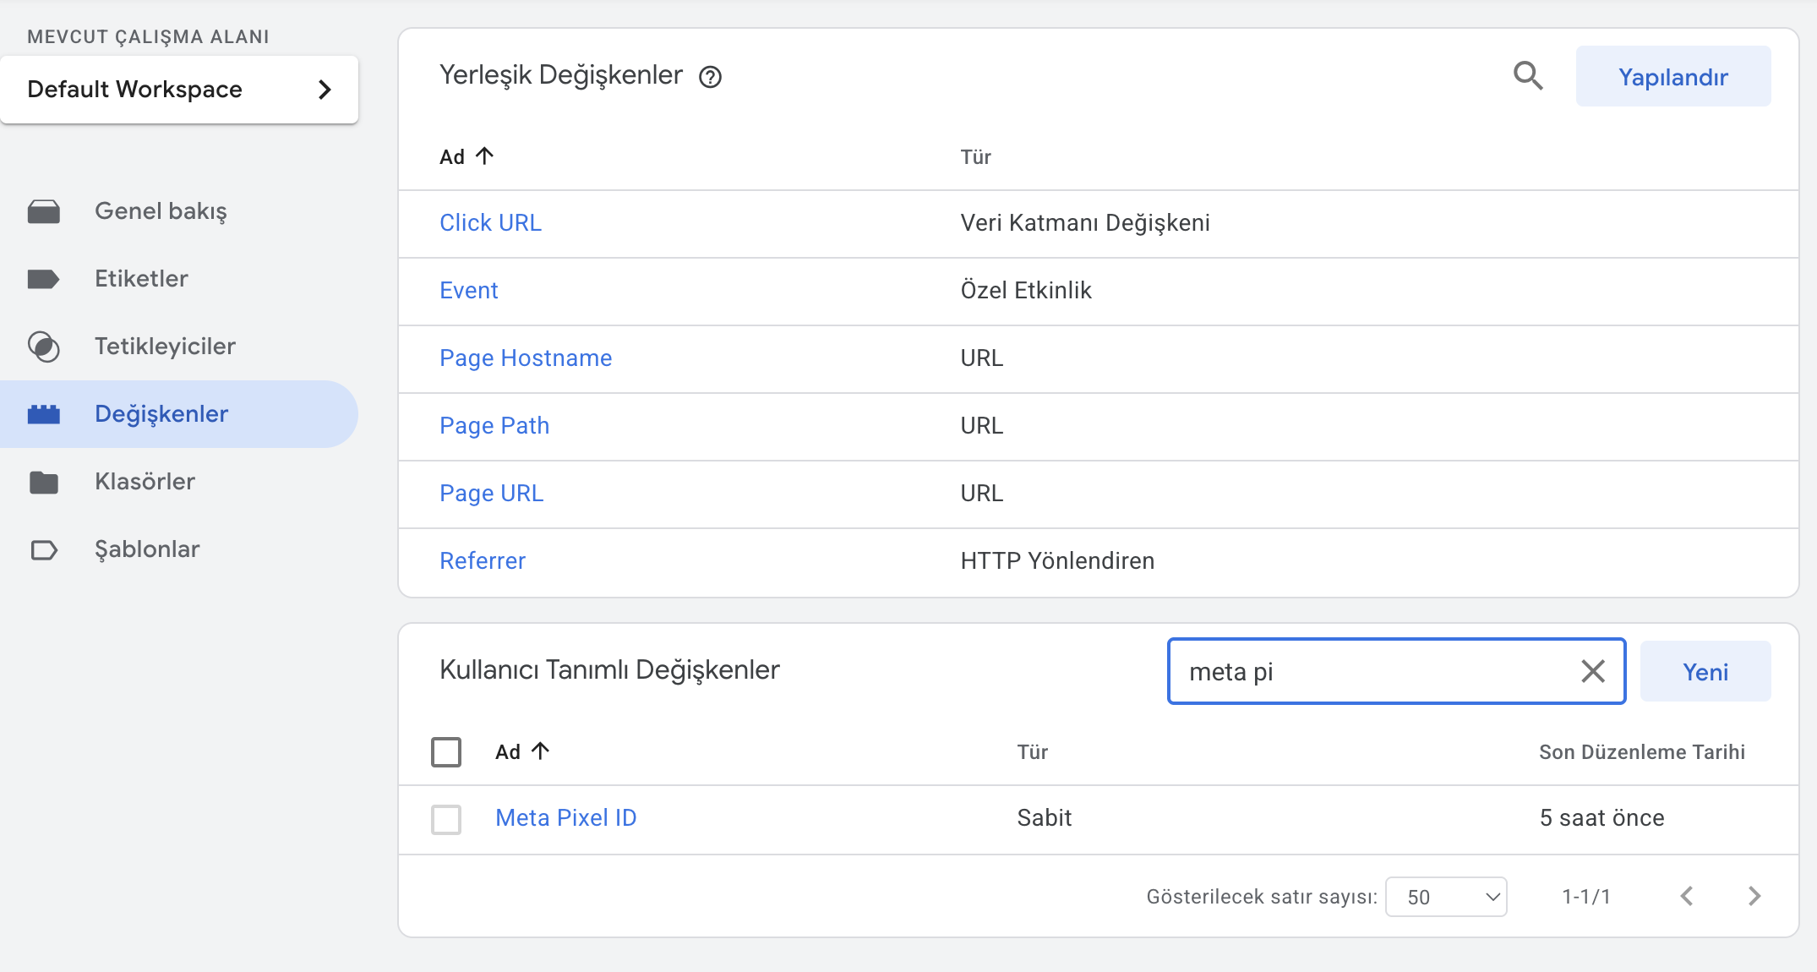
Task: Open the built-in variables search magnifier
Action: click(x=1528, y=76)
